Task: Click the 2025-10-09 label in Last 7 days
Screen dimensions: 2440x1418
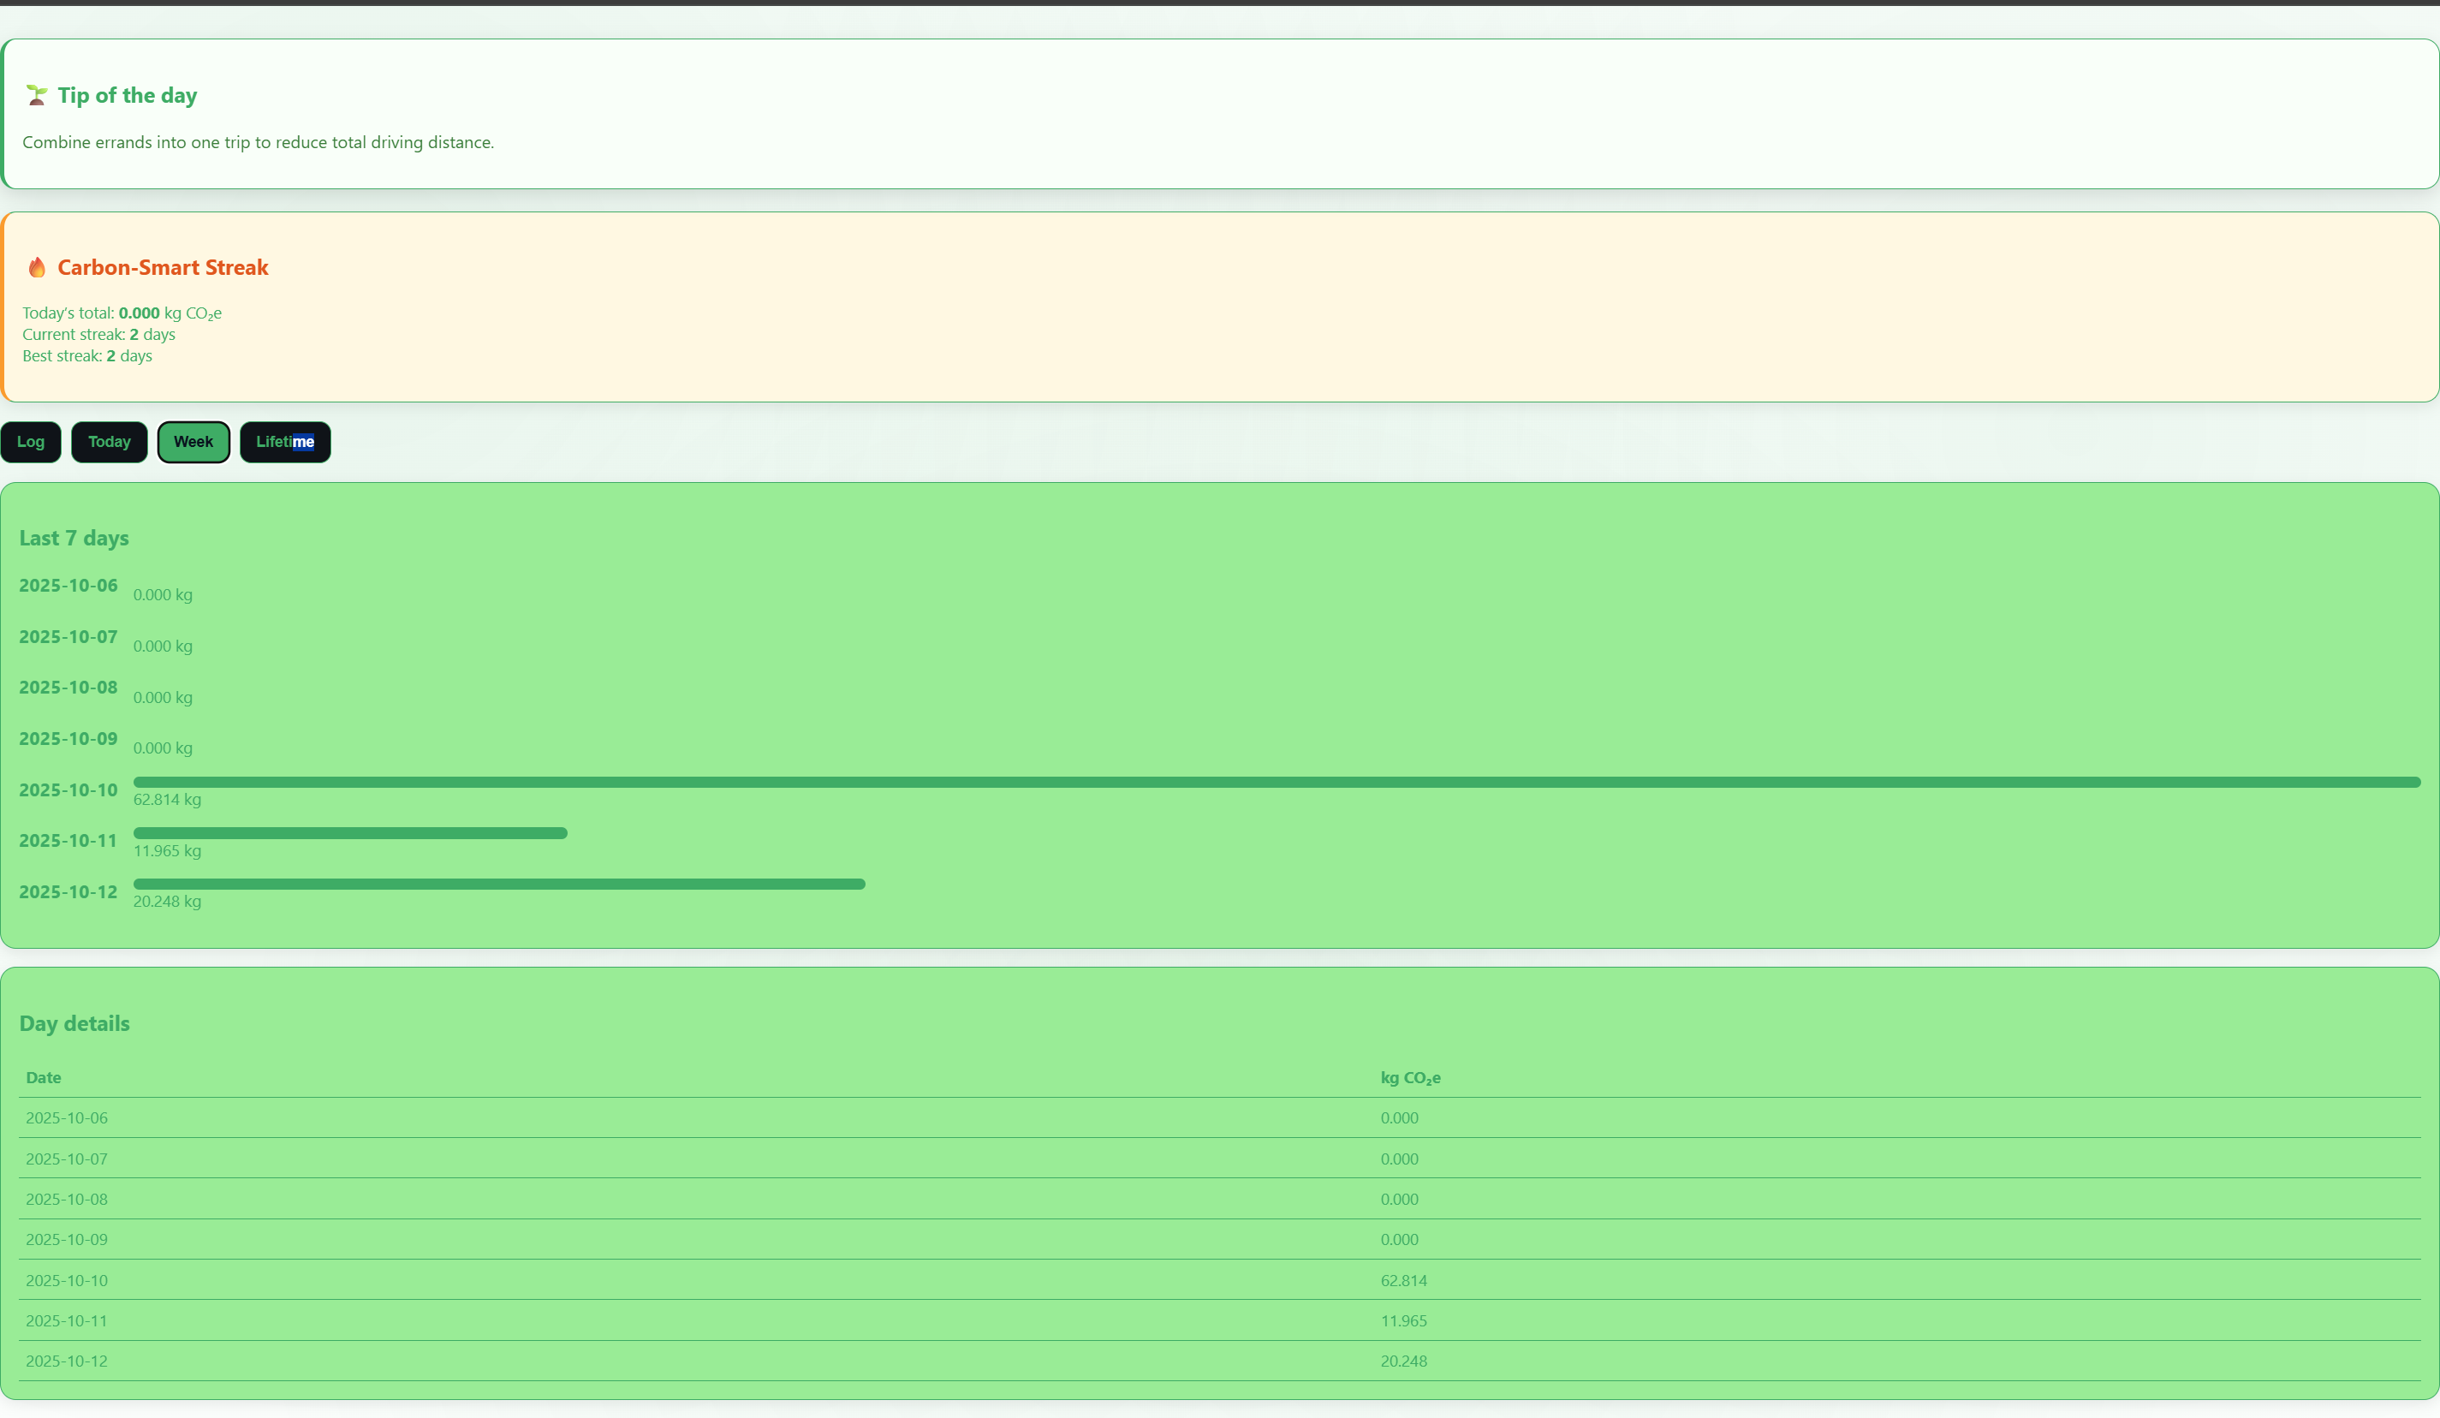Action: coord(68,738)
